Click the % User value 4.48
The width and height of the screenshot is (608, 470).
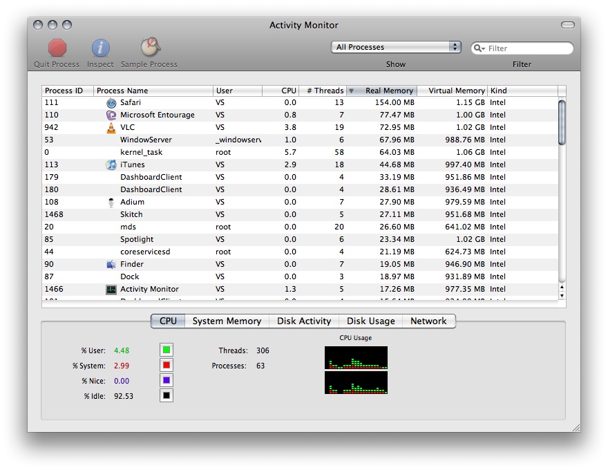coord(122,350)
